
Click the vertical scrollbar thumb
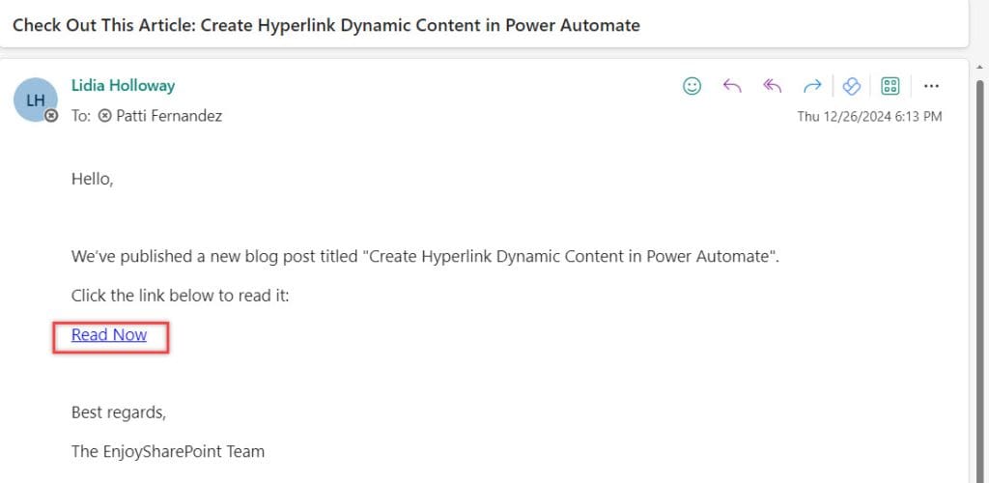[981, 277]
